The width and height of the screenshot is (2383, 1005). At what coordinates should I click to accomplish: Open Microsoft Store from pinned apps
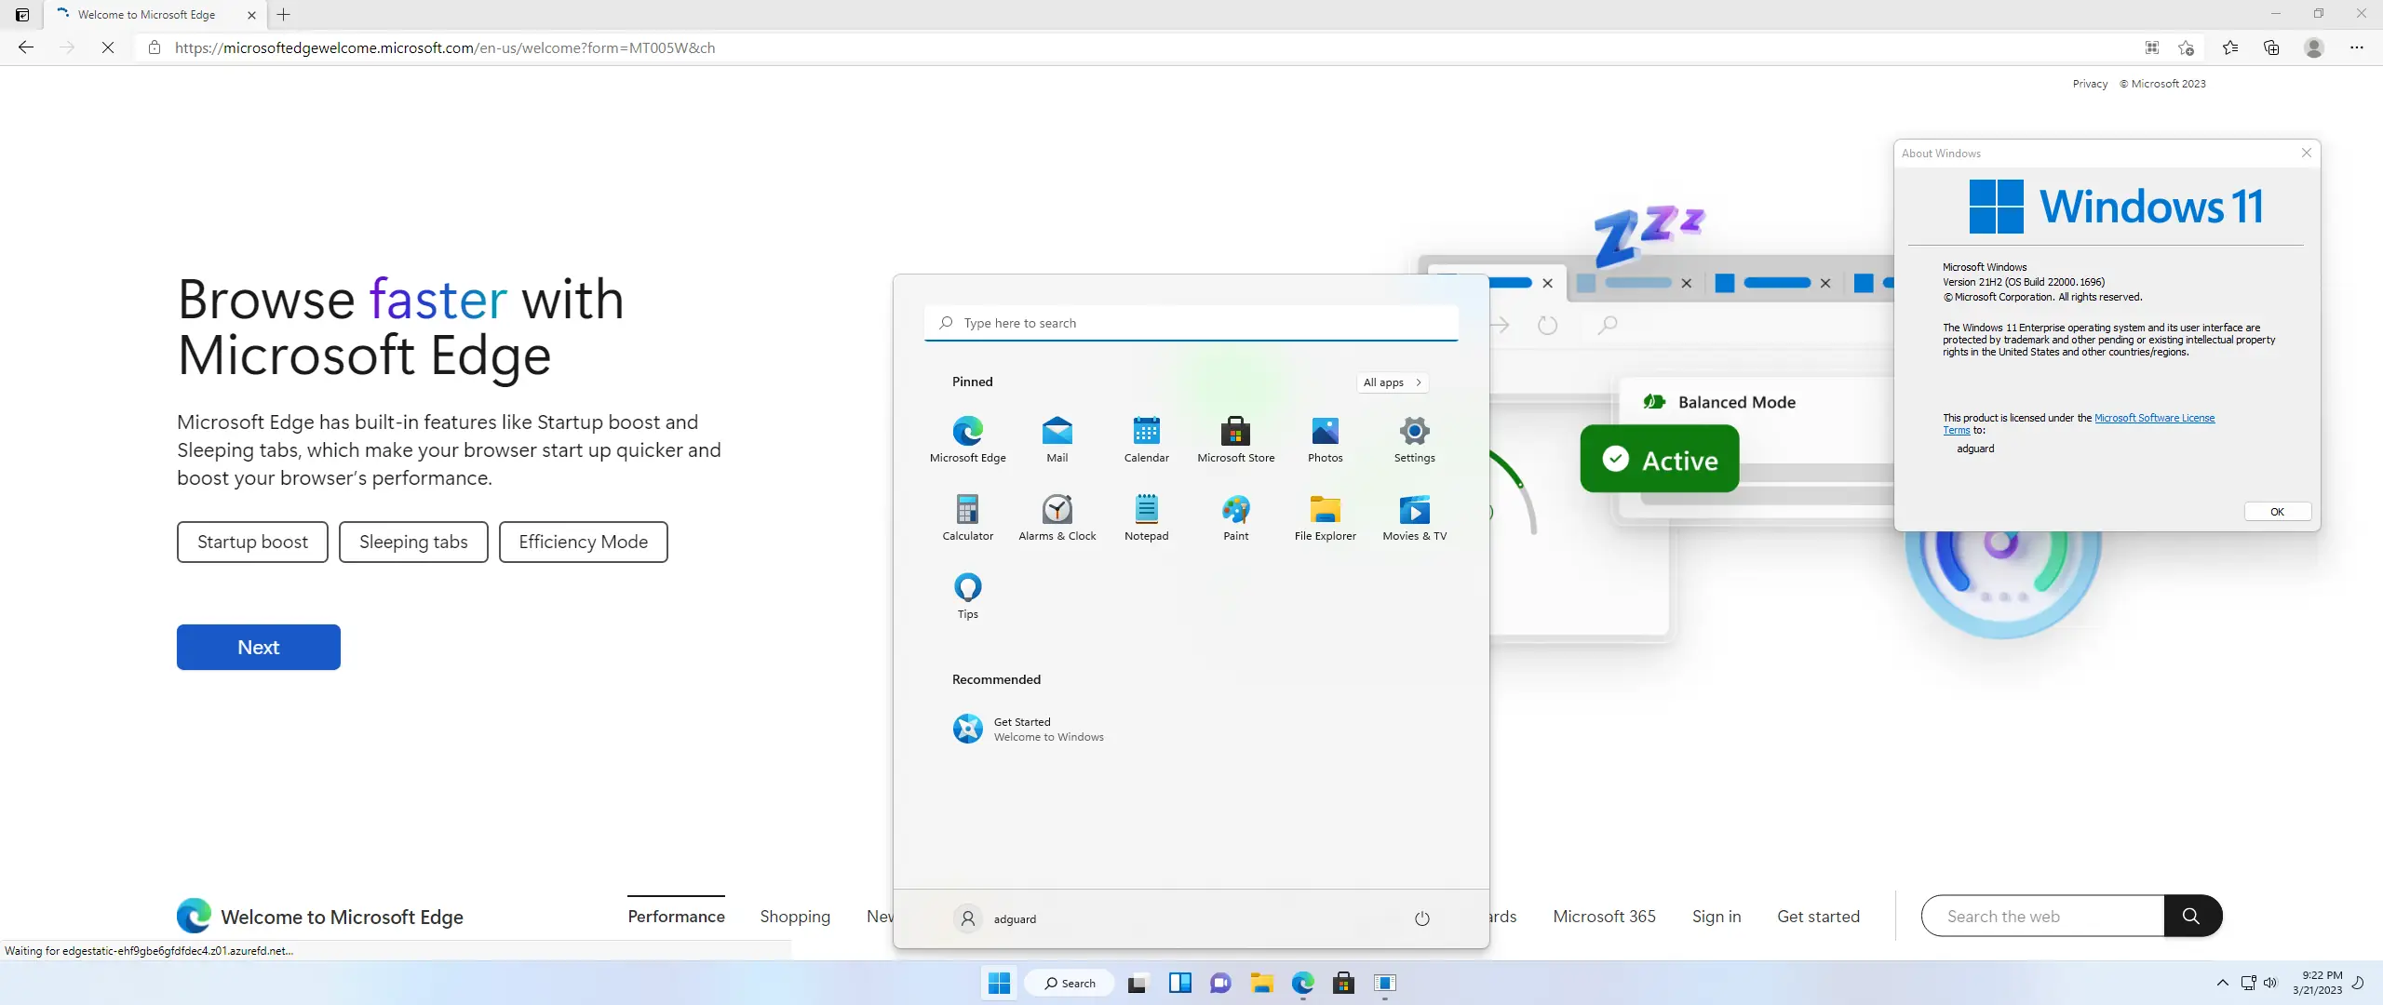(x=1235, y=438)
